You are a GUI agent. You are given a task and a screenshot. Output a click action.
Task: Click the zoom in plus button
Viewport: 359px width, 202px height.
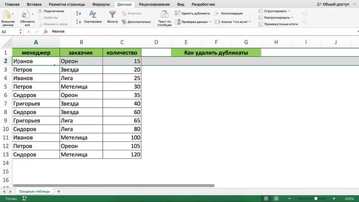[334, 199]
